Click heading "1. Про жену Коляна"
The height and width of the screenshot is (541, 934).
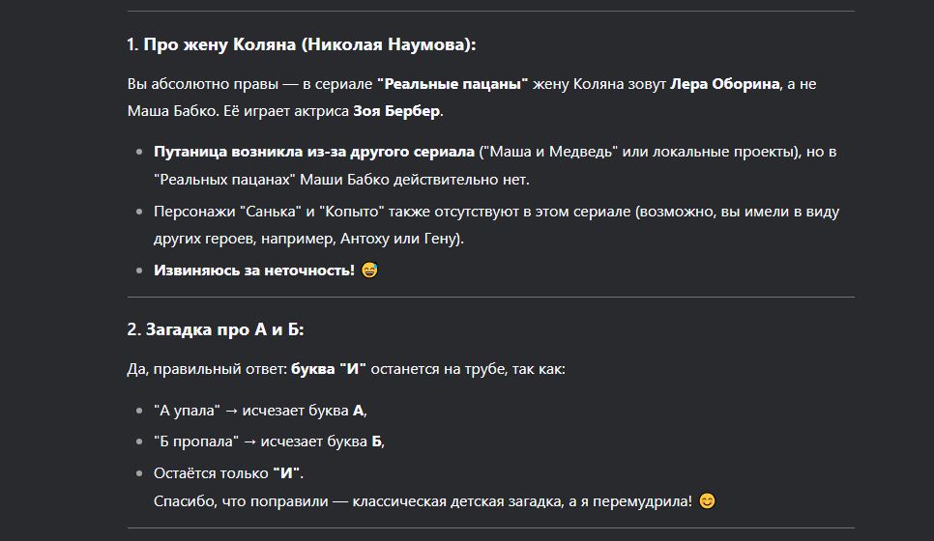pyautogui.click(x=302, y=45)
